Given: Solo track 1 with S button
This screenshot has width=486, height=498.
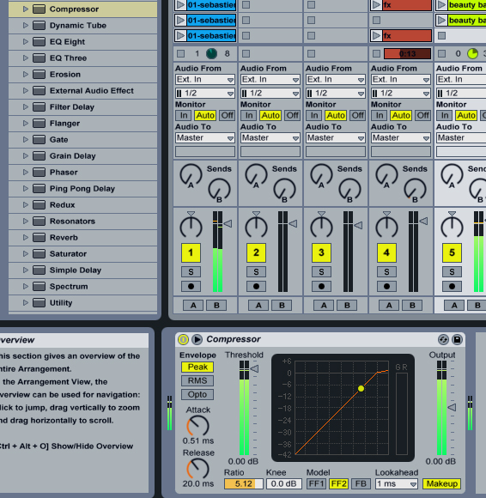Looking at the screenshot, I should click(x=191, y=272).
